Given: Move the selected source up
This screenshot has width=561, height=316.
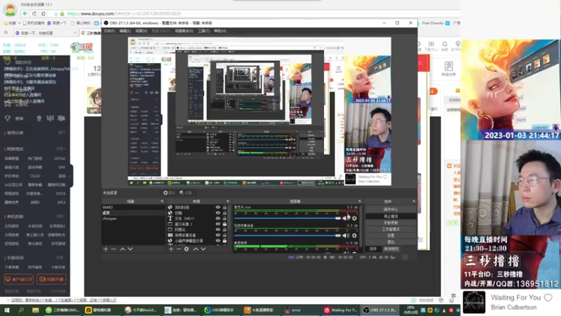Looking at the screenshot, I should coord(196,249).
